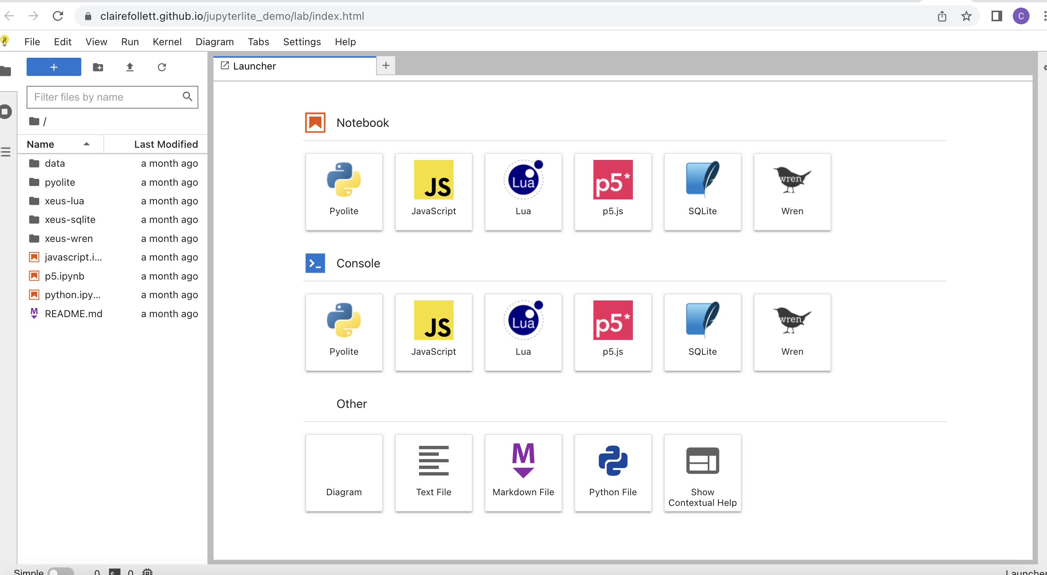Sort files by Last Modified

(x=166, y=144)
